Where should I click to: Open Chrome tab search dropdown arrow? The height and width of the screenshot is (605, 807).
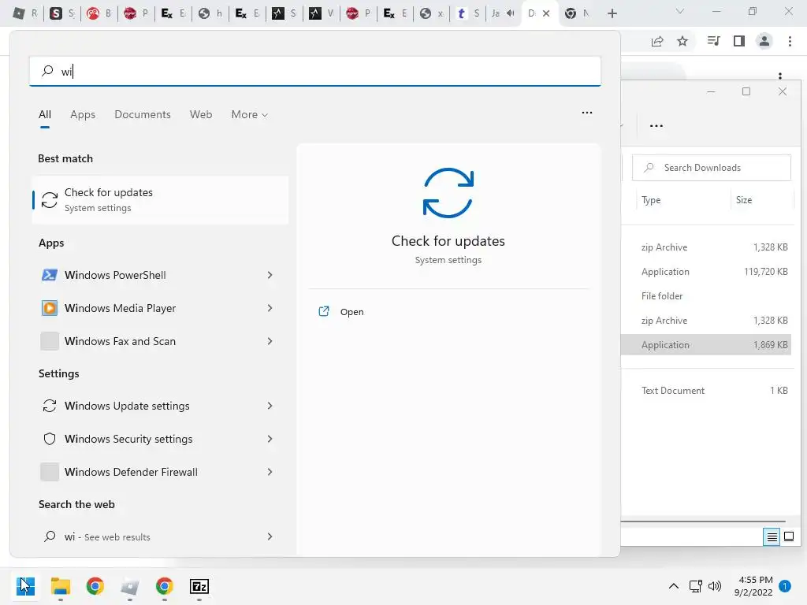(680, 11)
